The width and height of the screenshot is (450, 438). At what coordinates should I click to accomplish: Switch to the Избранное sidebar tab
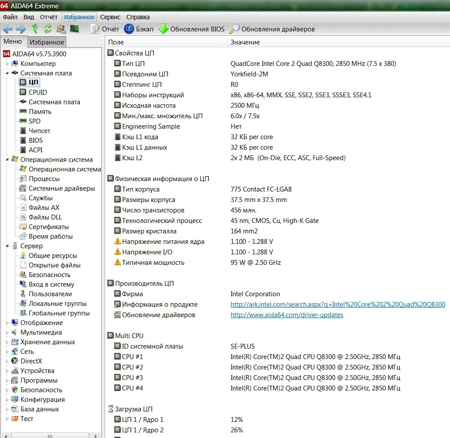[x=47, y=42]
